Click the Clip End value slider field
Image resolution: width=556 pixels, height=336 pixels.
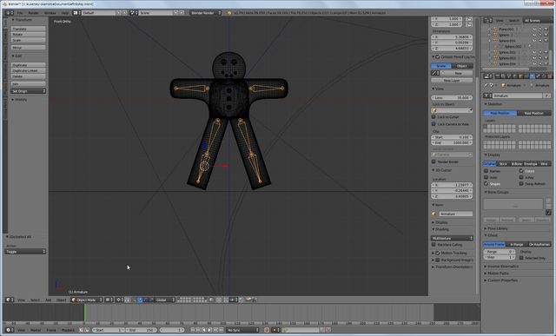(452, 142)
